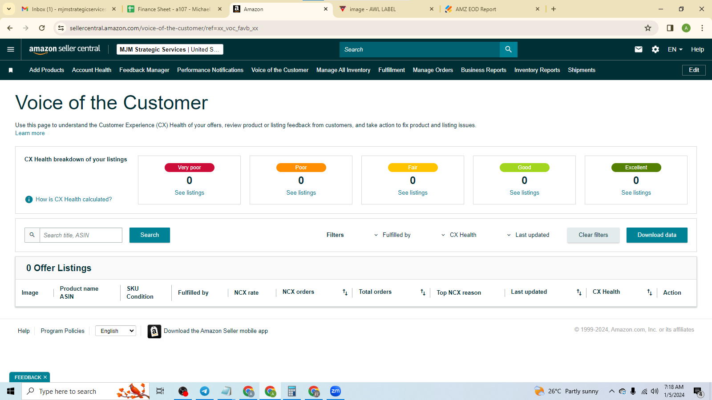Screen dimensions: 712x400
Task: Click the CX Health info icon
Action: pyautogui.click(x=29, y=200)
